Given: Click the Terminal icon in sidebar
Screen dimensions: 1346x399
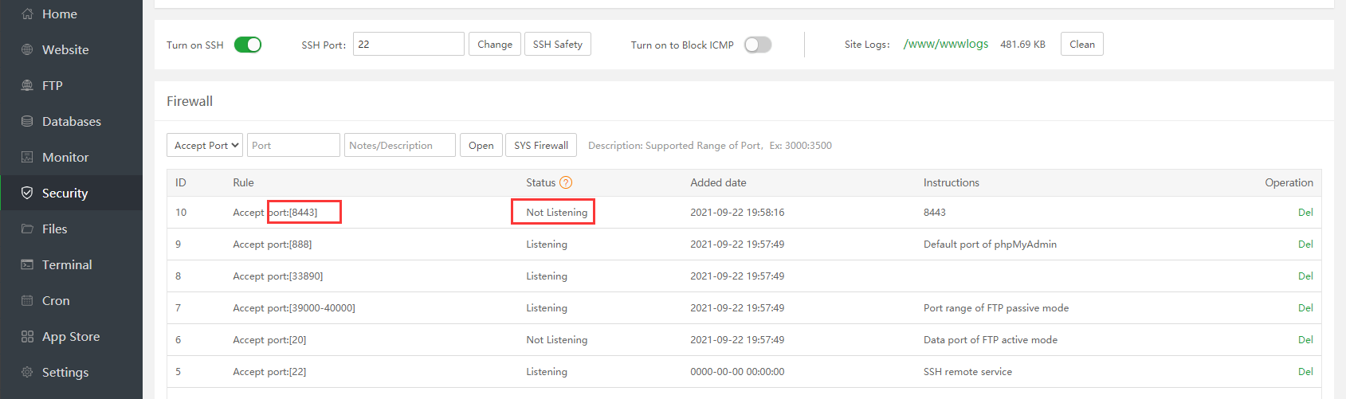Looking at the screenshot, I should pos(27,264).
